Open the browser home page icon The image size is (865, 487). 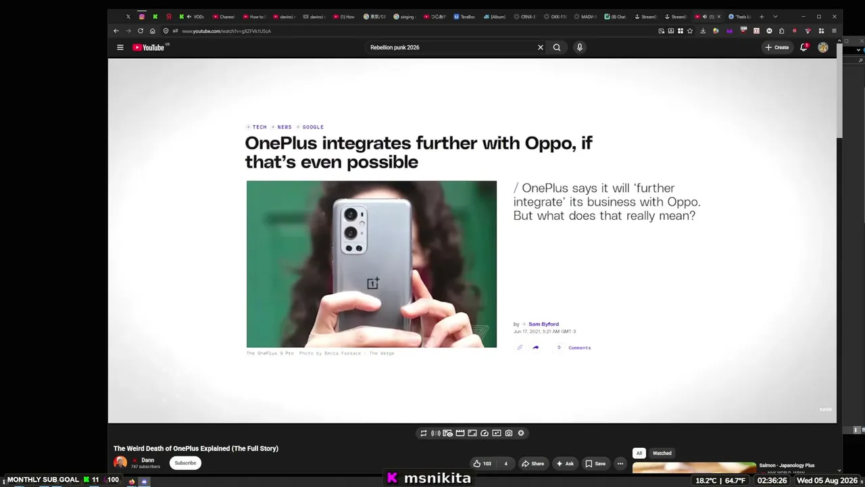pyautogui.click(x=153, y=31)
